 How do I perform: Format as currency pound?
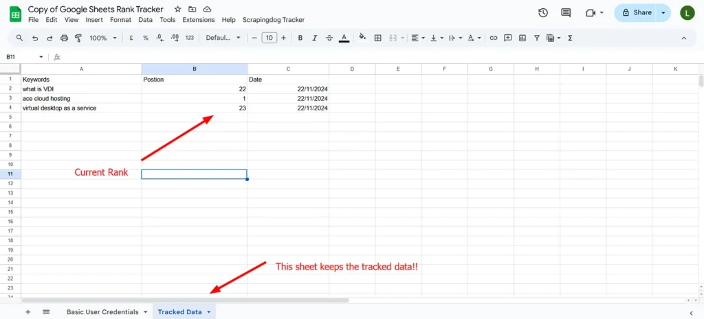pyautogui.click(x=131, y=38)
